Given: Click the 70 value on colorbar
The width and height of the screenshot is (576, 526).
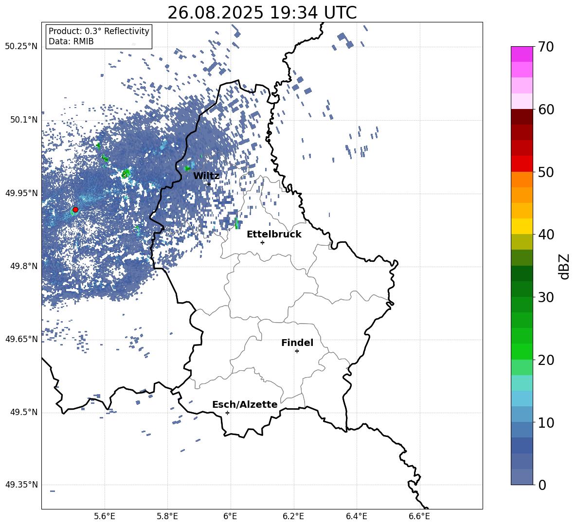Looking at the screenshot, I should (546, 47).
